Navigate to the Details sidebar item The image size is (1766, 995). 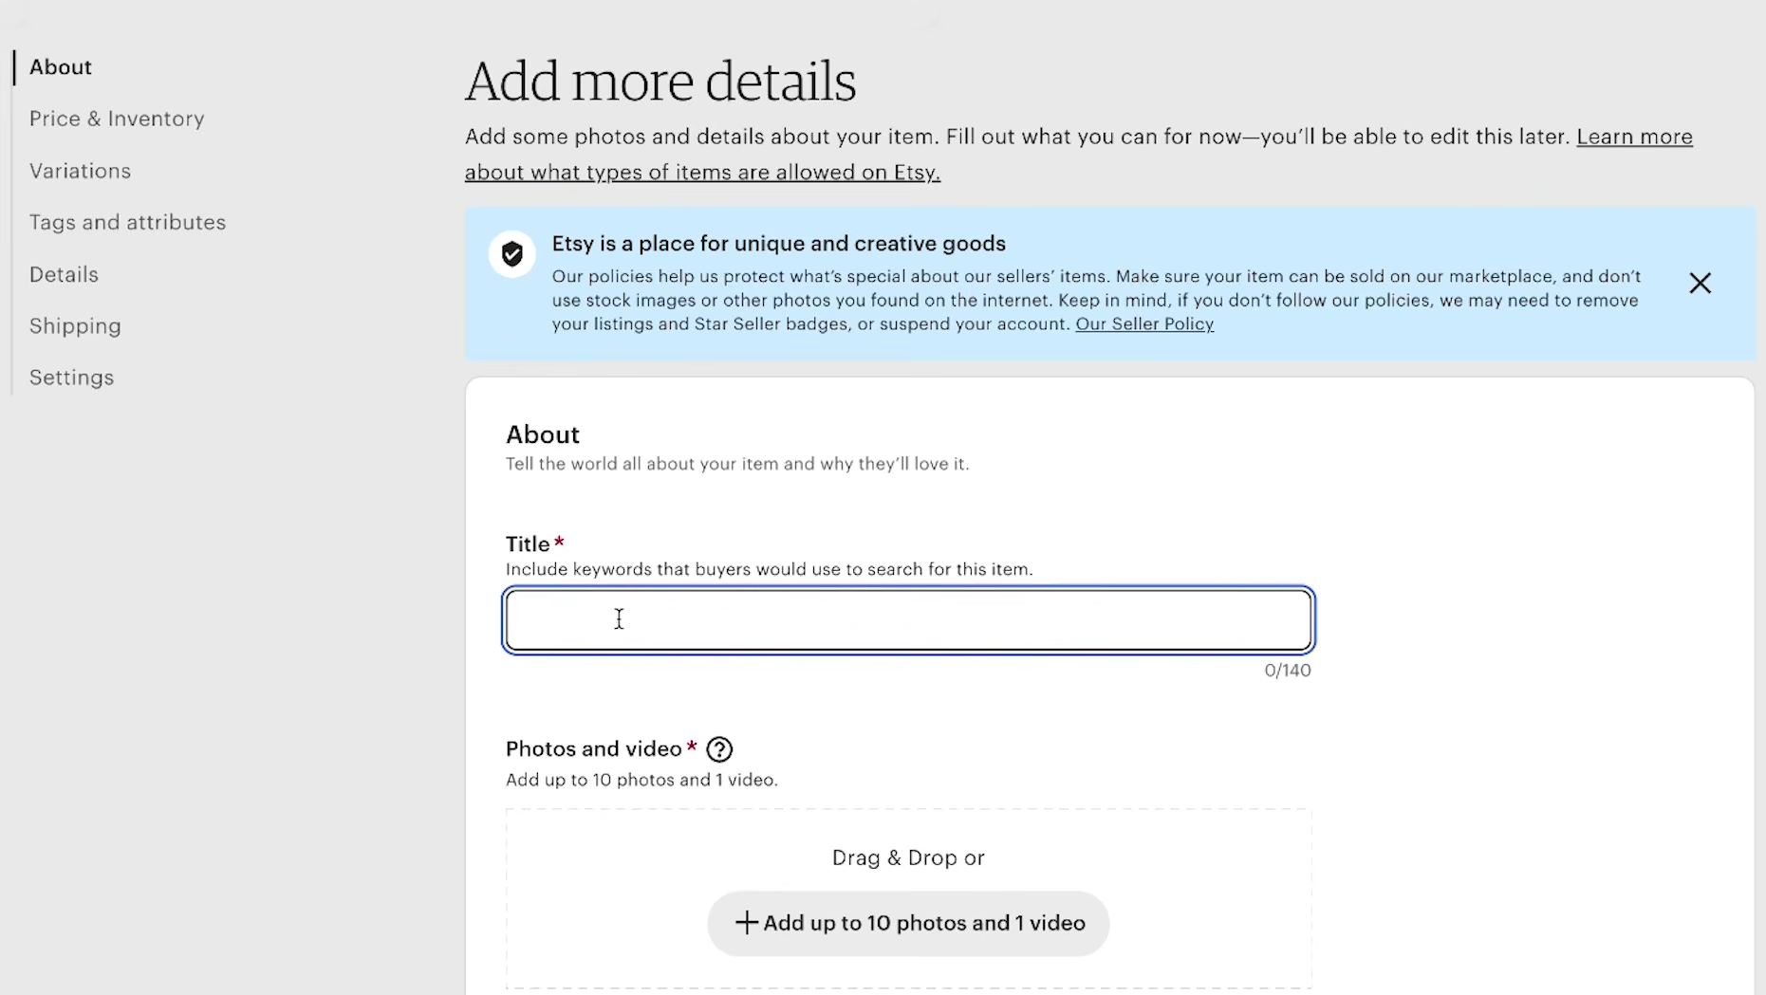[64, 274]
